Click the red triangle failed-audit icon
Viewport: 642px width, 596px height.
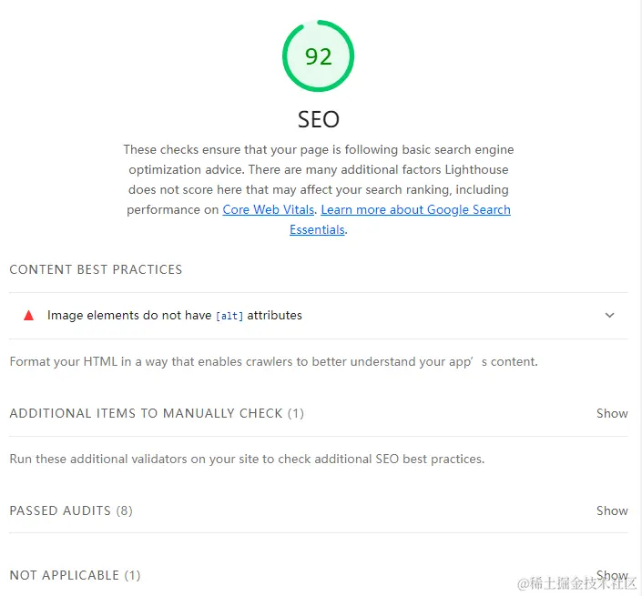tap(28, 316)
